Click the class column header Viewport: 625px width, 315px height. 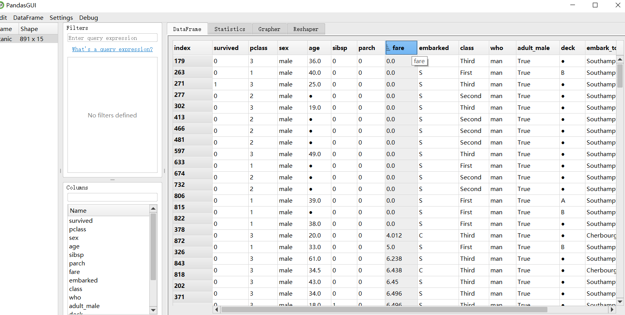click(x=474, y=48)
